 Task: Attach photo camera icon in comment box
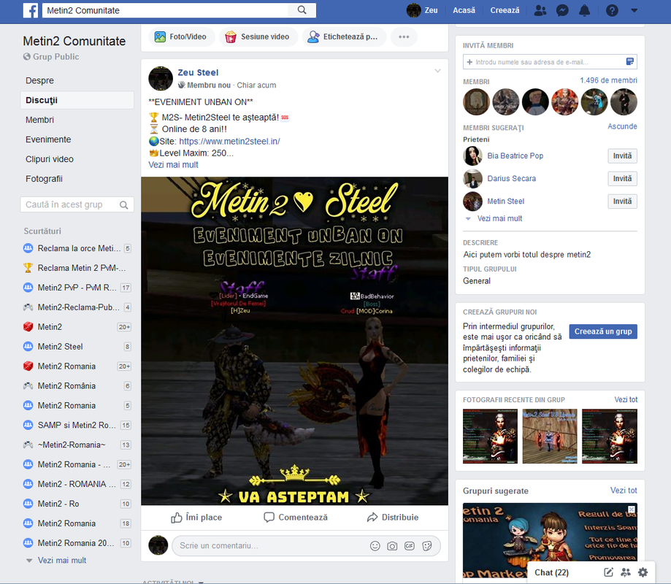pos(392,546)
